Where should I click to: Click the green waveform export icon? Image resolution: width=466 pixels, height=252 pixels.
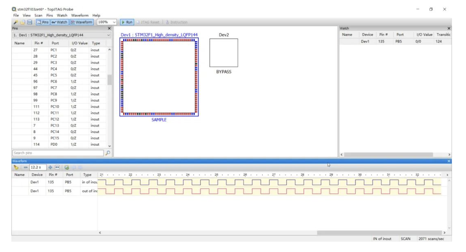click(x=67, y=168)
